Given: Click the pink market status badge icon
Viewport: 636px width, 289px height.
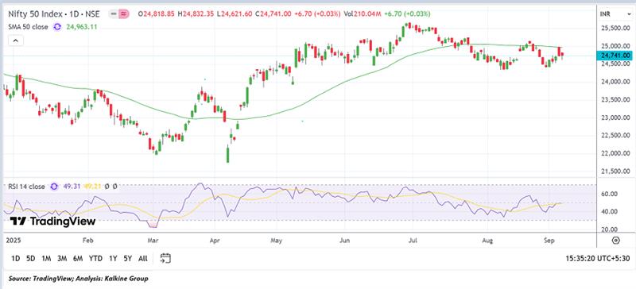Looking at the screenshot, I should [x=124, y=13].
